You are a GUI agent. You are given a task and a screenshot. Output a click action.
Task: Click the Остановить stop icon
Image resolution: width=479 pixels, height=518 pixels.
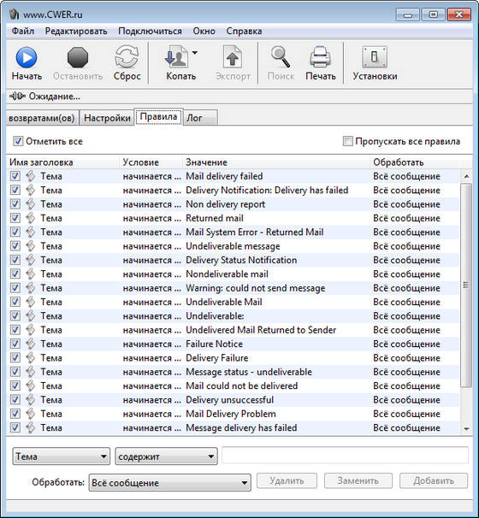click(78, 57)
